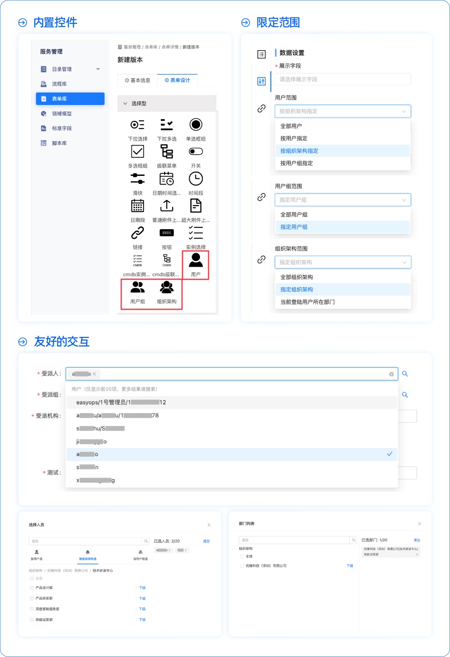Choose 按用户指定 option

342,138
